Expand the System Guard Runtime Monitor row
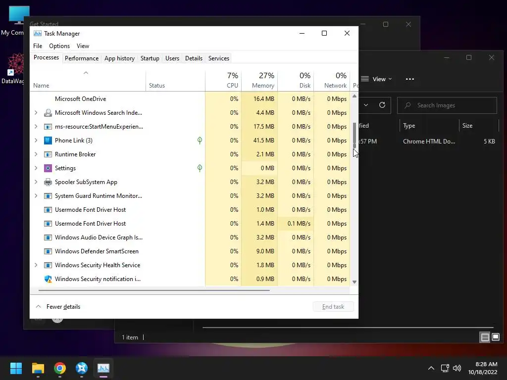 [x=36, y=196]
